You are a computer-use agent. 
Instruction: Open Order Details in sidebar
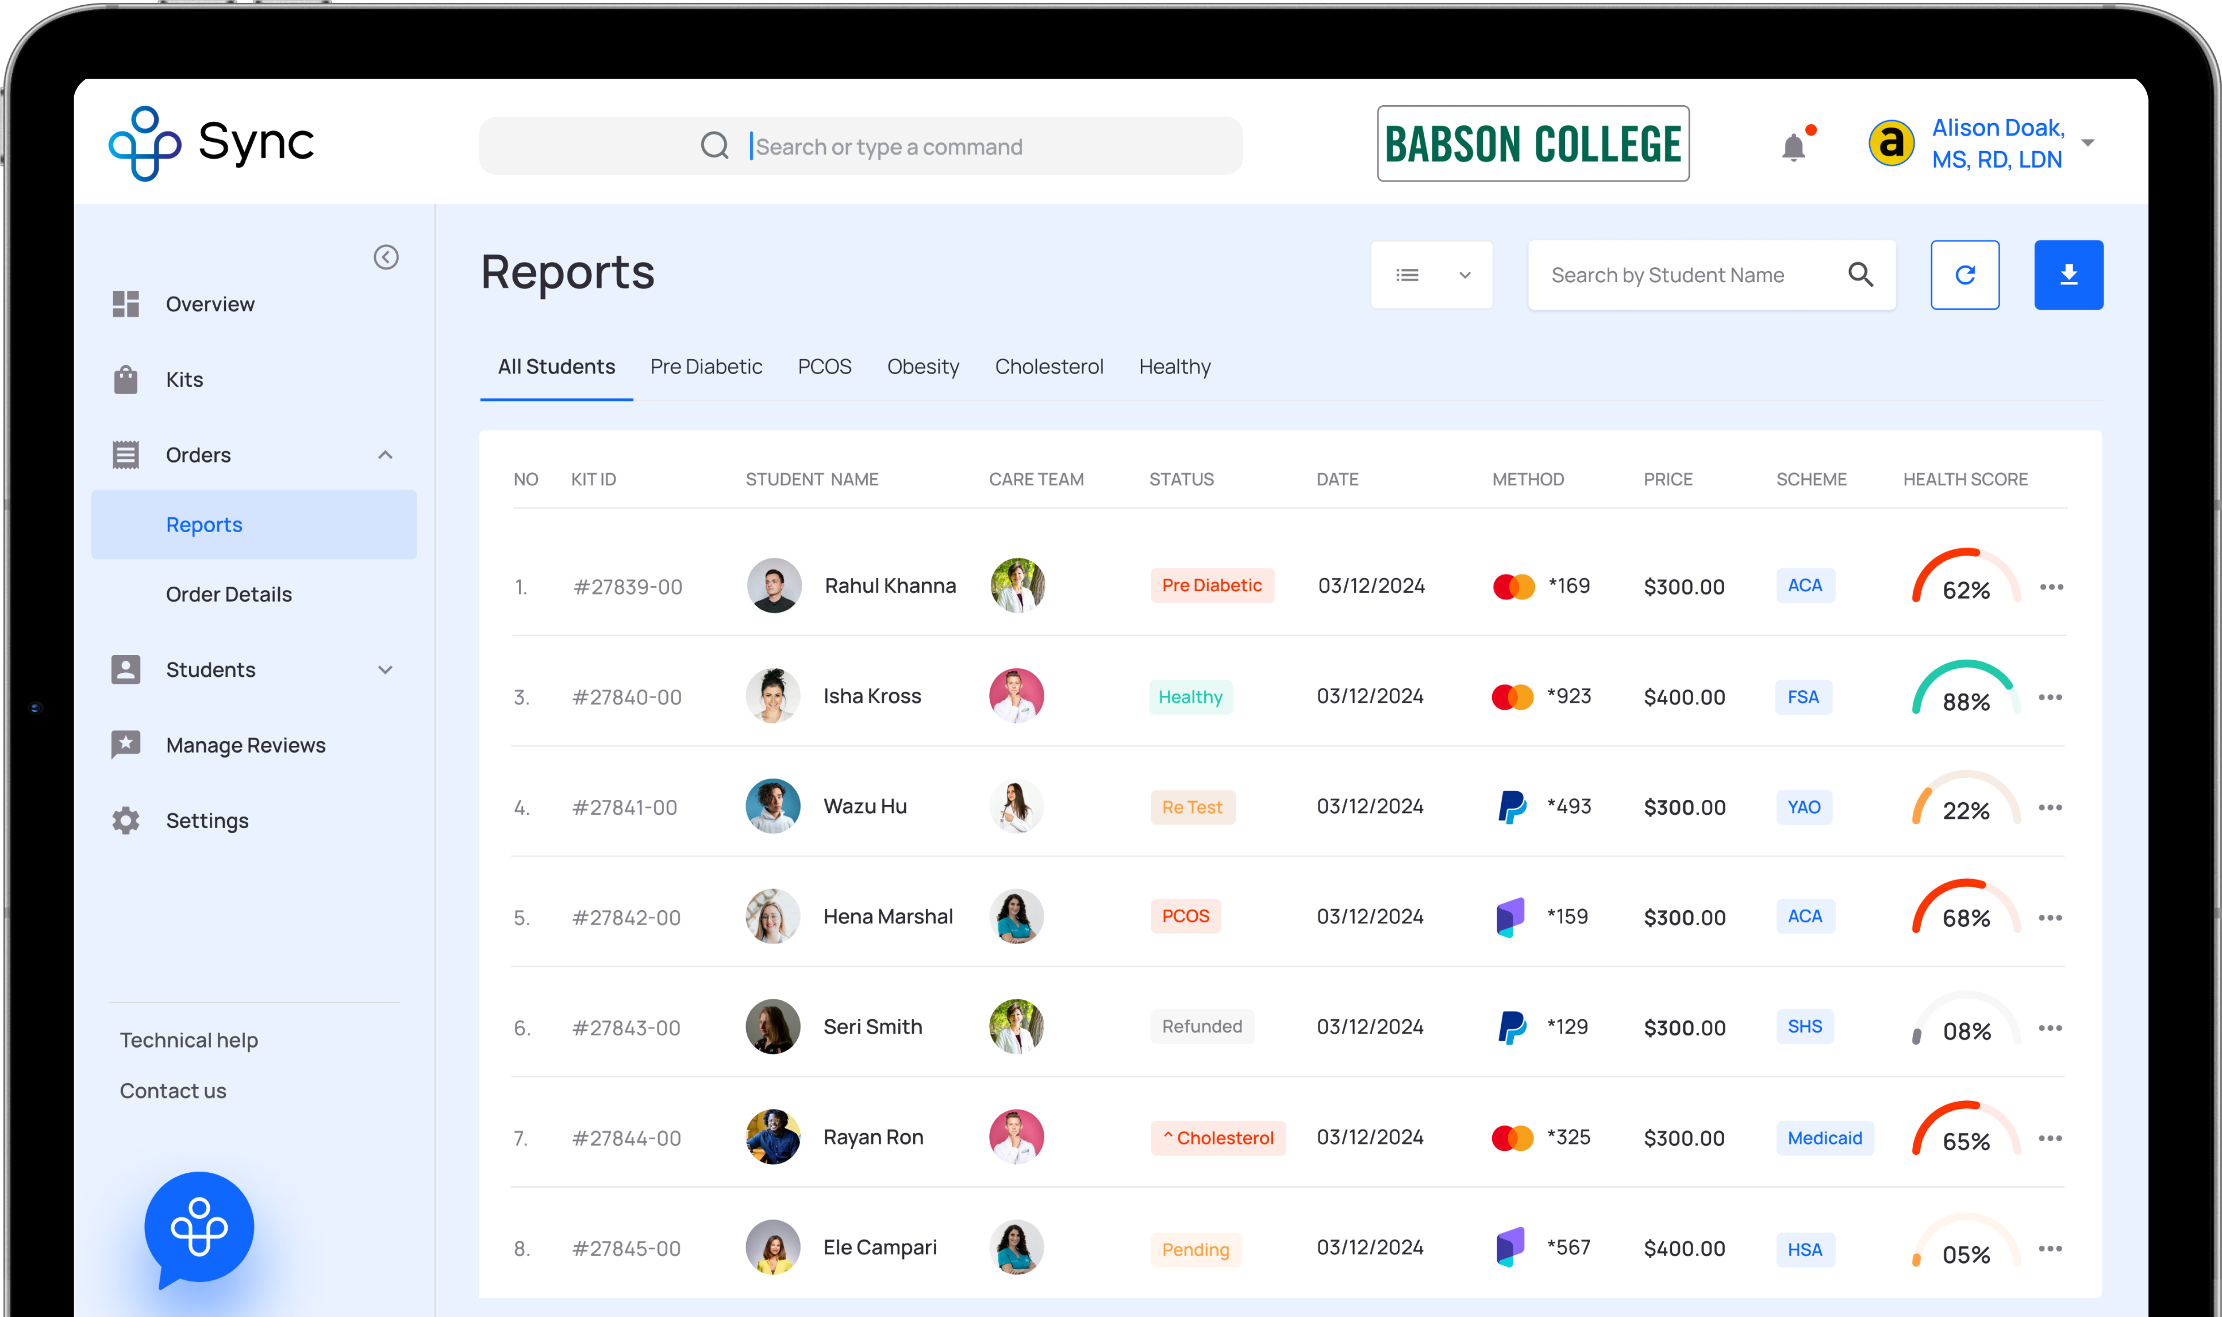click(x=229, y=595)
